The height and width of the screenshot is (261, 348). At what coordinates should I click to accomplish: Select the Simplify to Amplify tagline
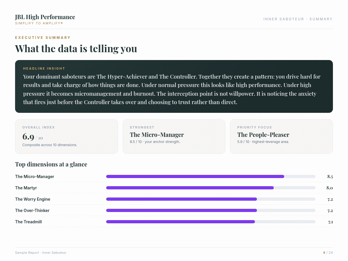click(x=39, y=23)
